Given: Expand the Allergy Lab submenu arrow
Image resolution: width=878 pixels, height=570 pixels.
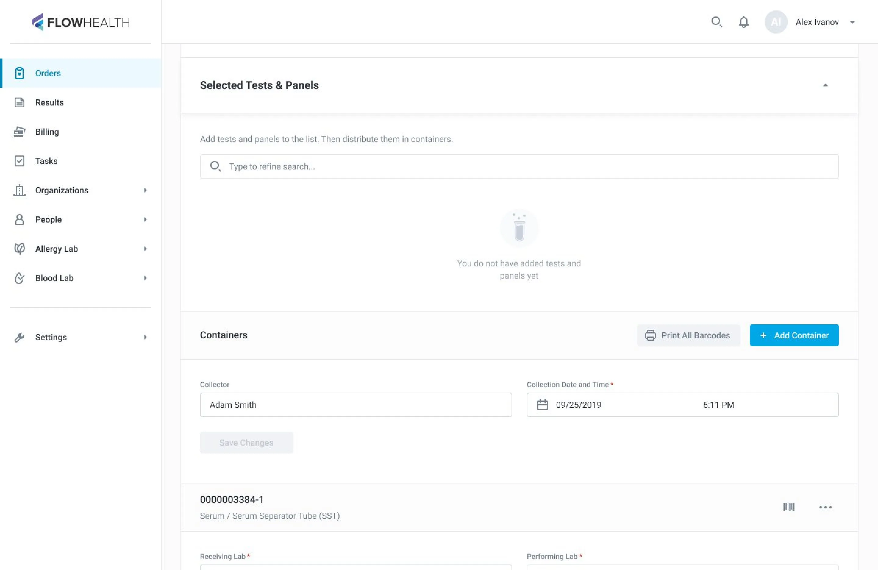Looking at the screenshot, I should click(x=145, y=249).
